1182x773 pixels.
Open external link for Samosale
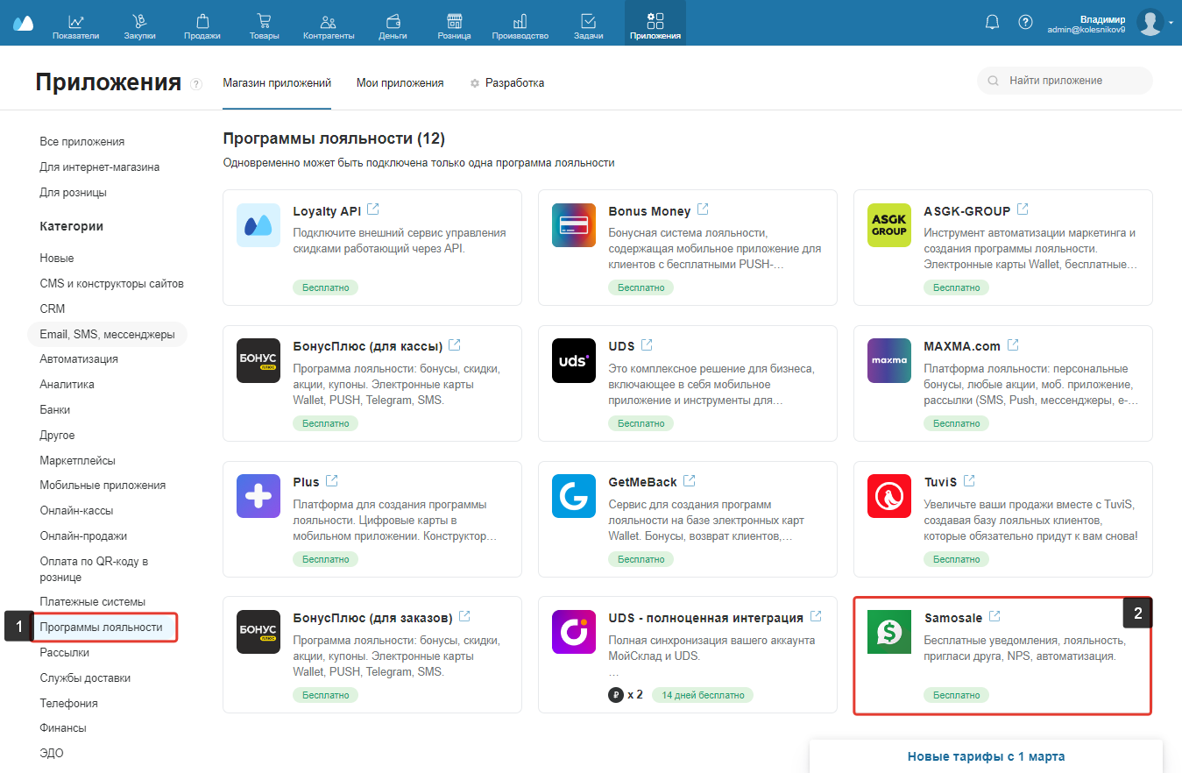tap(994, 616)
